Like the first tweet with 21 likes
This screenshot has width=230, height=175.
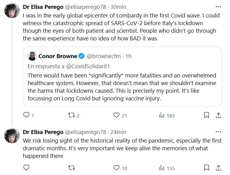(x=116, y=115)
